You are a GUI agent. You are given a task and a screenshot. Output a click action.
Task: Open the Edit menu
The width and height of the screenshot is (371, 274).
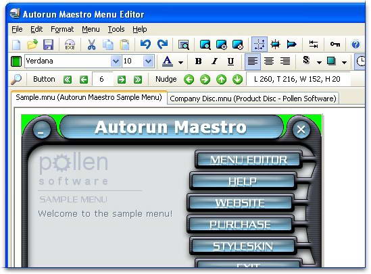click(x=36, y=29)
